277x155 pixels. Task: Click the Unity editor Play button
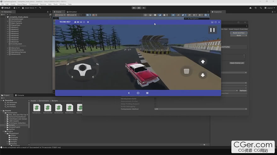(x=134, y=8)
